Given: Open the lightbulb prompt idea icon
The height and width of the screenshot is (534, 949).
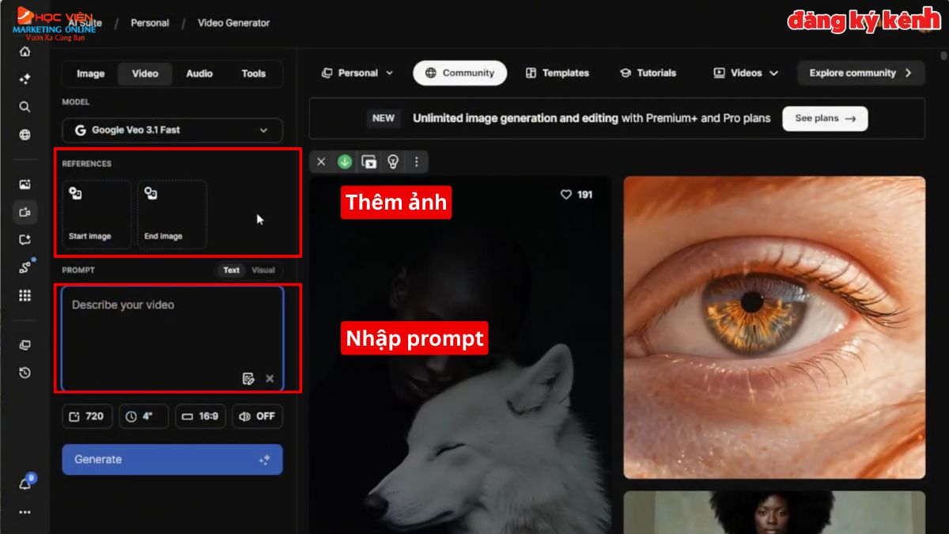Looking at the screenshot, I should click(x=393, y=161).
